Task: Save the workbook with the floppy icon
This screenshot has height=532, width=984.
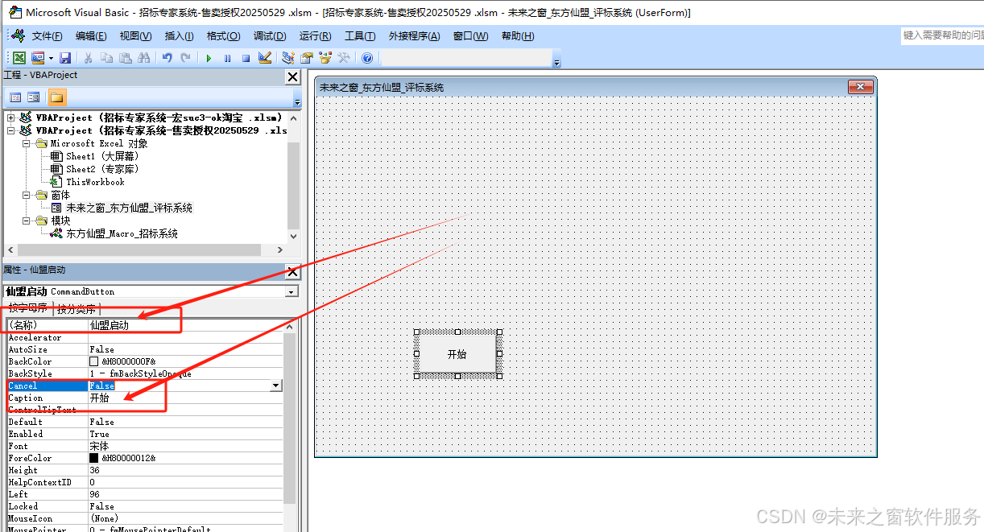Action: 65,58
